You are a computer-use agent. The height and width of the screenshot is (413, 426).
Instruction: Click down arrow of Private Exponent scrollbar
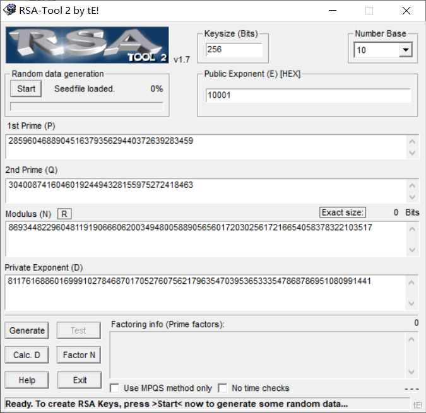411,303
